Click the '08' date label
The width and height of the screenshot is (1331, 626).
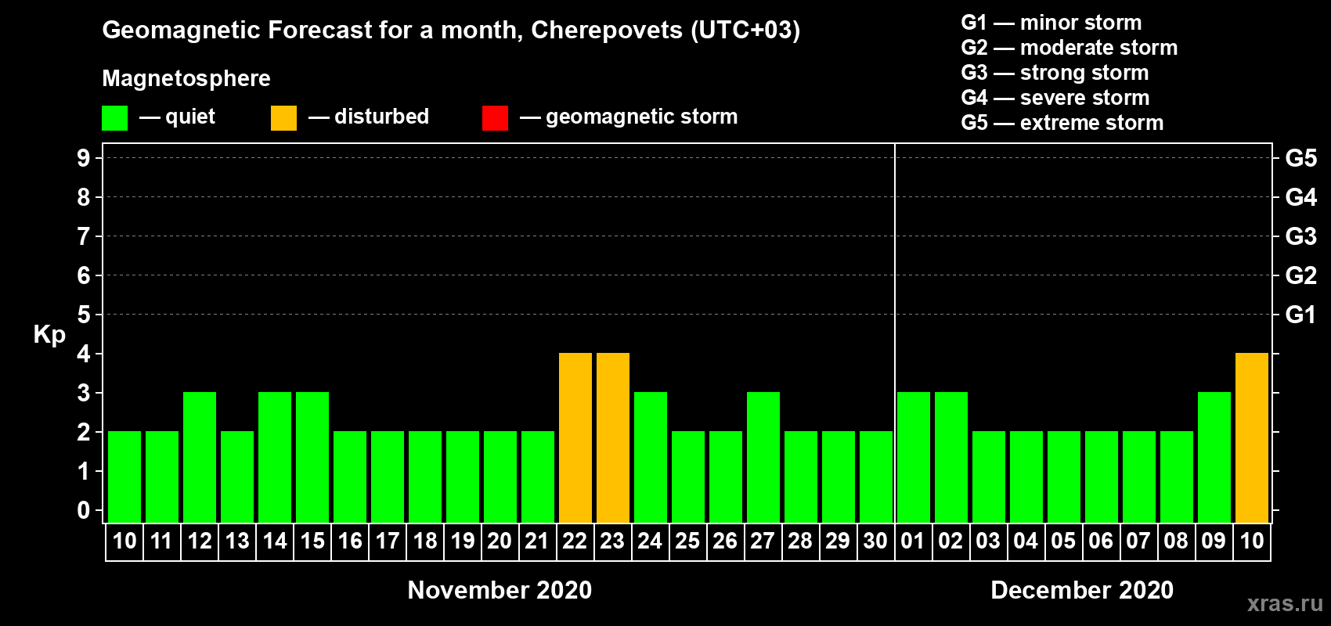pyautogui.click(x=1176, y=541)
